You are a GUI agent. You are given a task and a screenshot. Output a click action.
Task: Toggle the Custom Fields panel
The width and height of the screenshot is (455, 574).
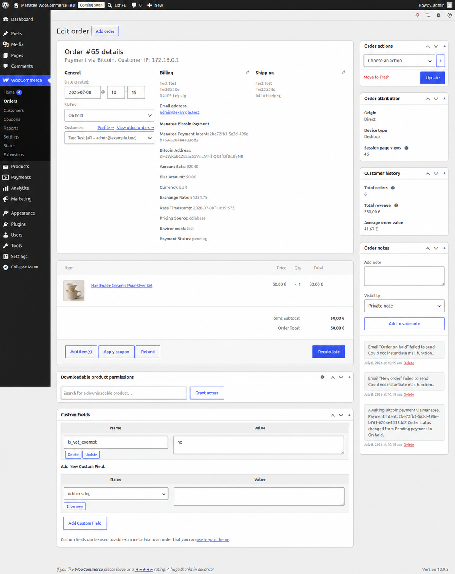349,415
